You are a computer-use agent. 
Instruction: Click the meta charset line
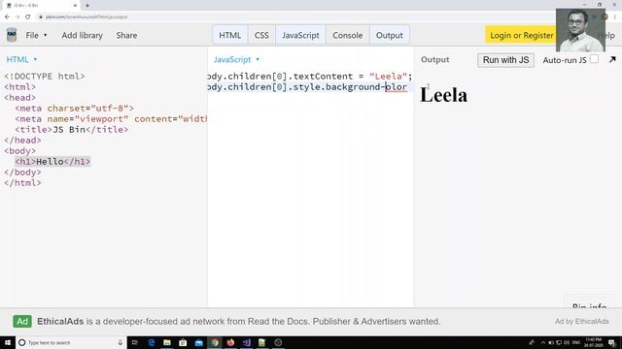coord(75,108)
